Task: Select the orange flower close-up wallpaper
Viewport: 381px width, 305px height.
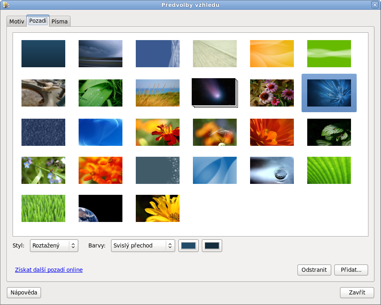Action: (x=272, y=132)
